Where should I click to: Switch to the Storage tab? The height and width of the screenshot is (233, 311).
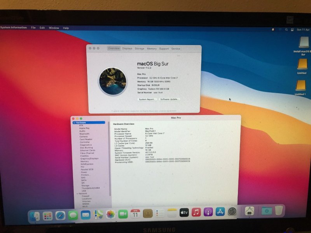[x=140, y=49]
